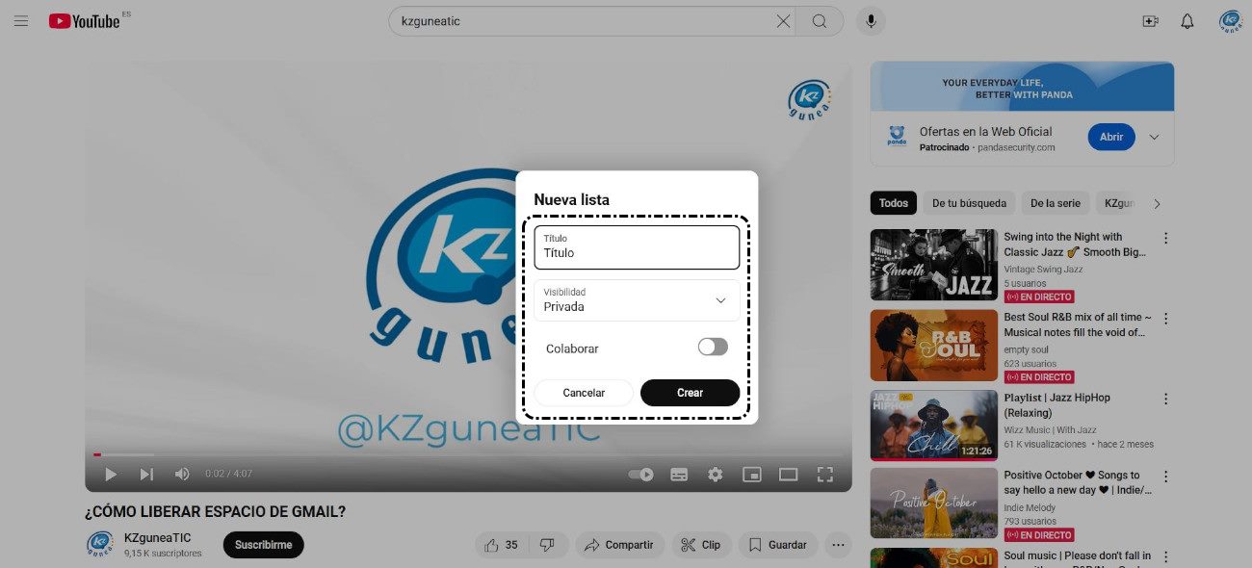Image resolution: width=1252 pixels, height=568 pixels.
Task: Show more filter chips with arrow
Action: (x=1158, y=203)
